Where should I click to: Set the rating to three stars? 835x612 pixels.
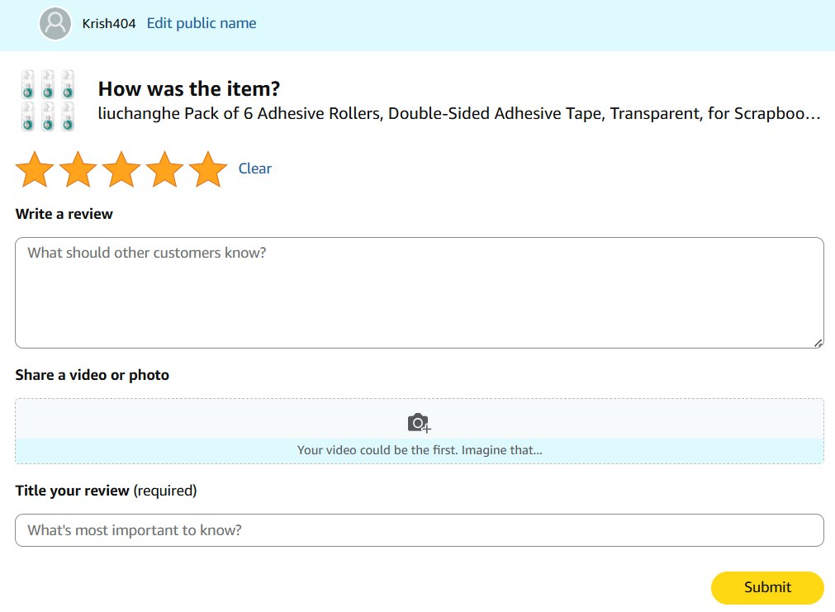121,169
